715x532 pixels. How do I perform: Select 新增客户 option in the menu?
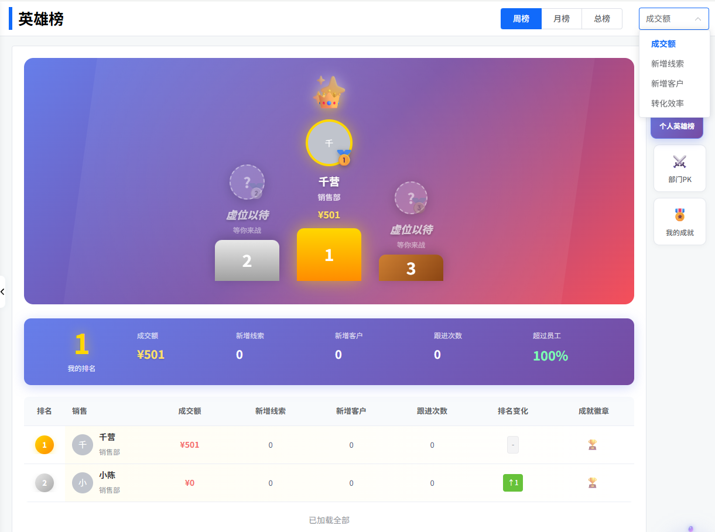(668, 84)
